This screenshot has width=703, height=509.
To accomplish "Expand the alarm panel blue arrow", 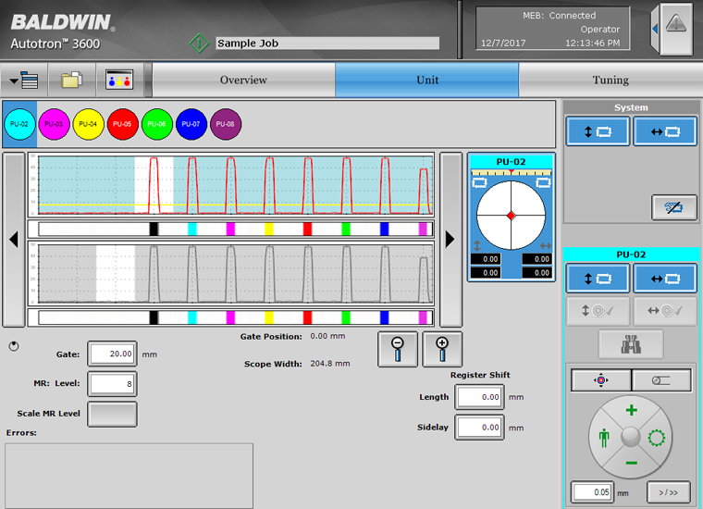I will [655, 29].
